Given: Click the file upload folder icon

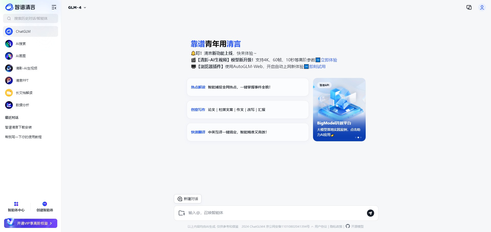Looking at the screenshot, I should tap(182, 213).
